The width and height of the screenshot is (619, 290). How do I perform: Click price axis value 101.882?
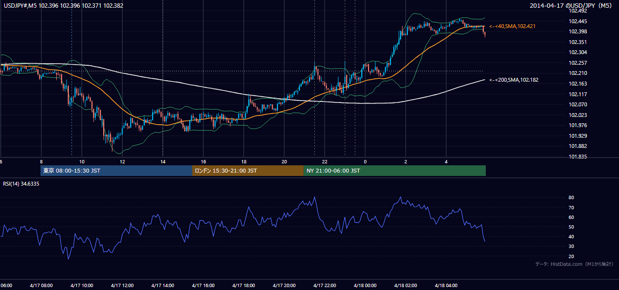click(x=577, y=146)
